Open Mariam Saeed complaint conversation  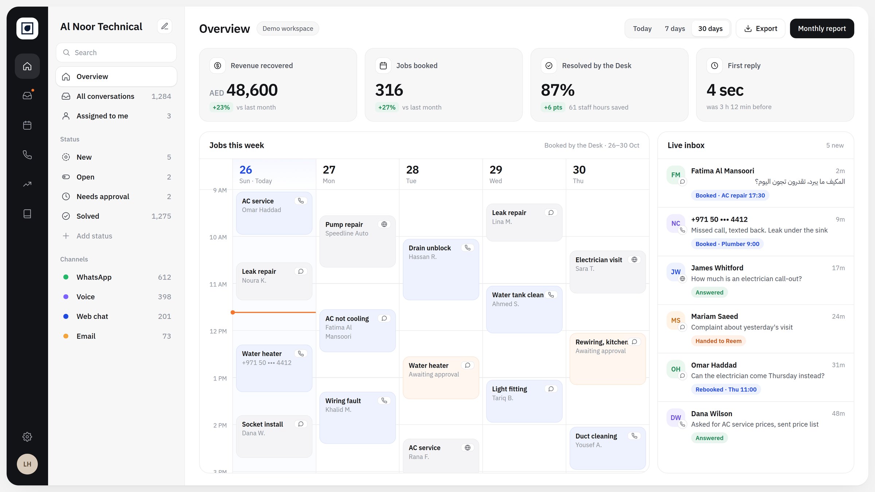755,328
